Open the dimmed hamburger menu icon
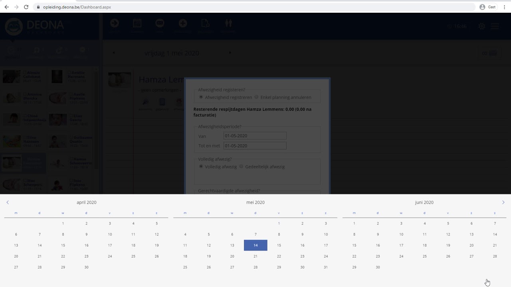511x287 pixels. (x=495, y=26)
